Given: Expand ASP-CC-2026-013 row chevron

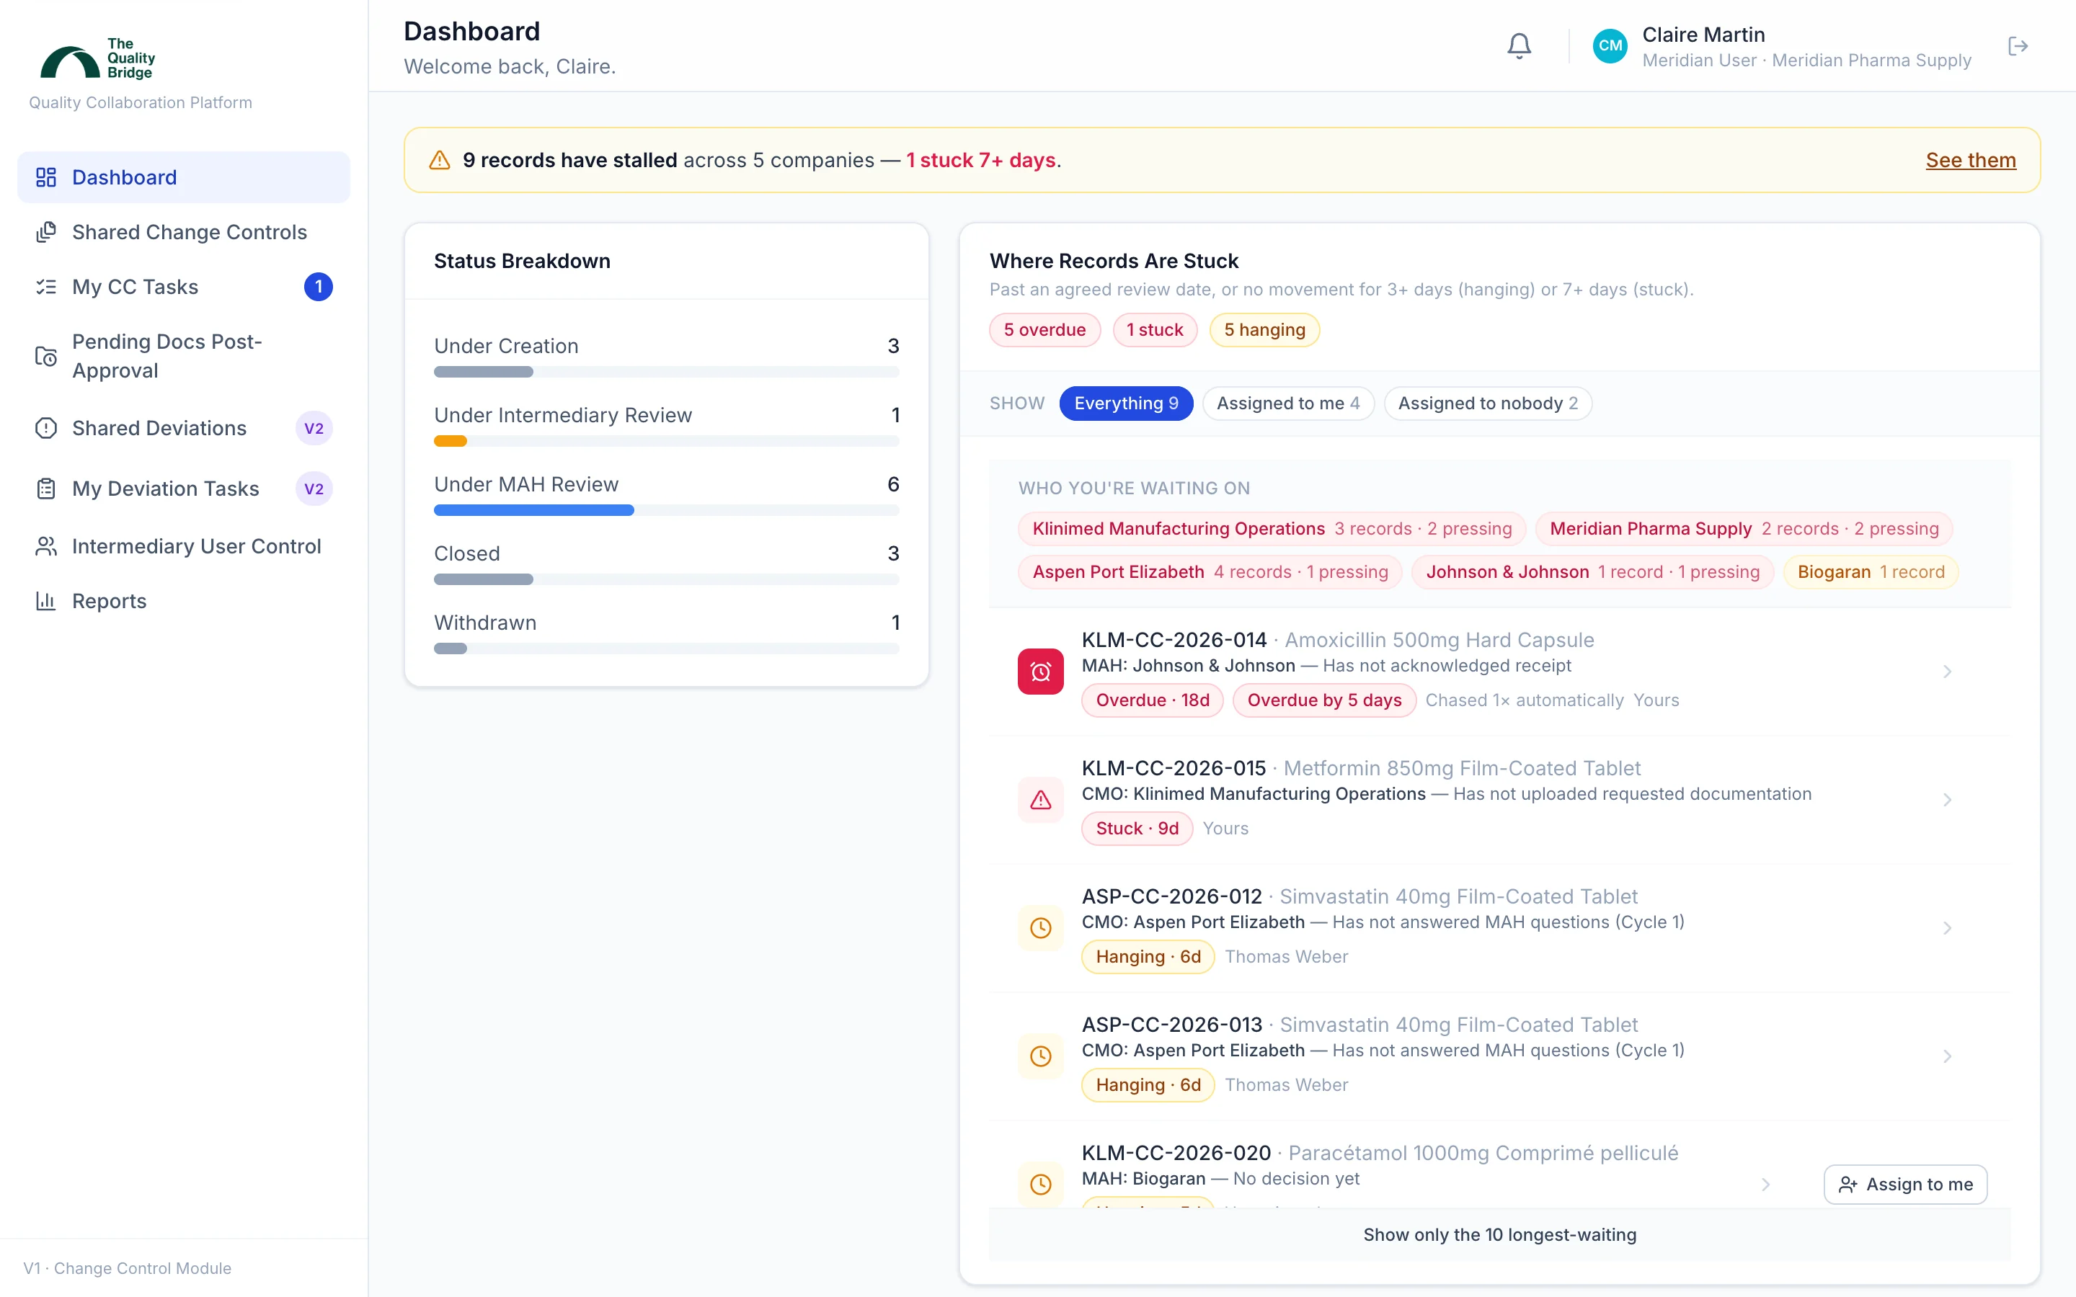Looking at the screenshot, I should (1947, 1056).
